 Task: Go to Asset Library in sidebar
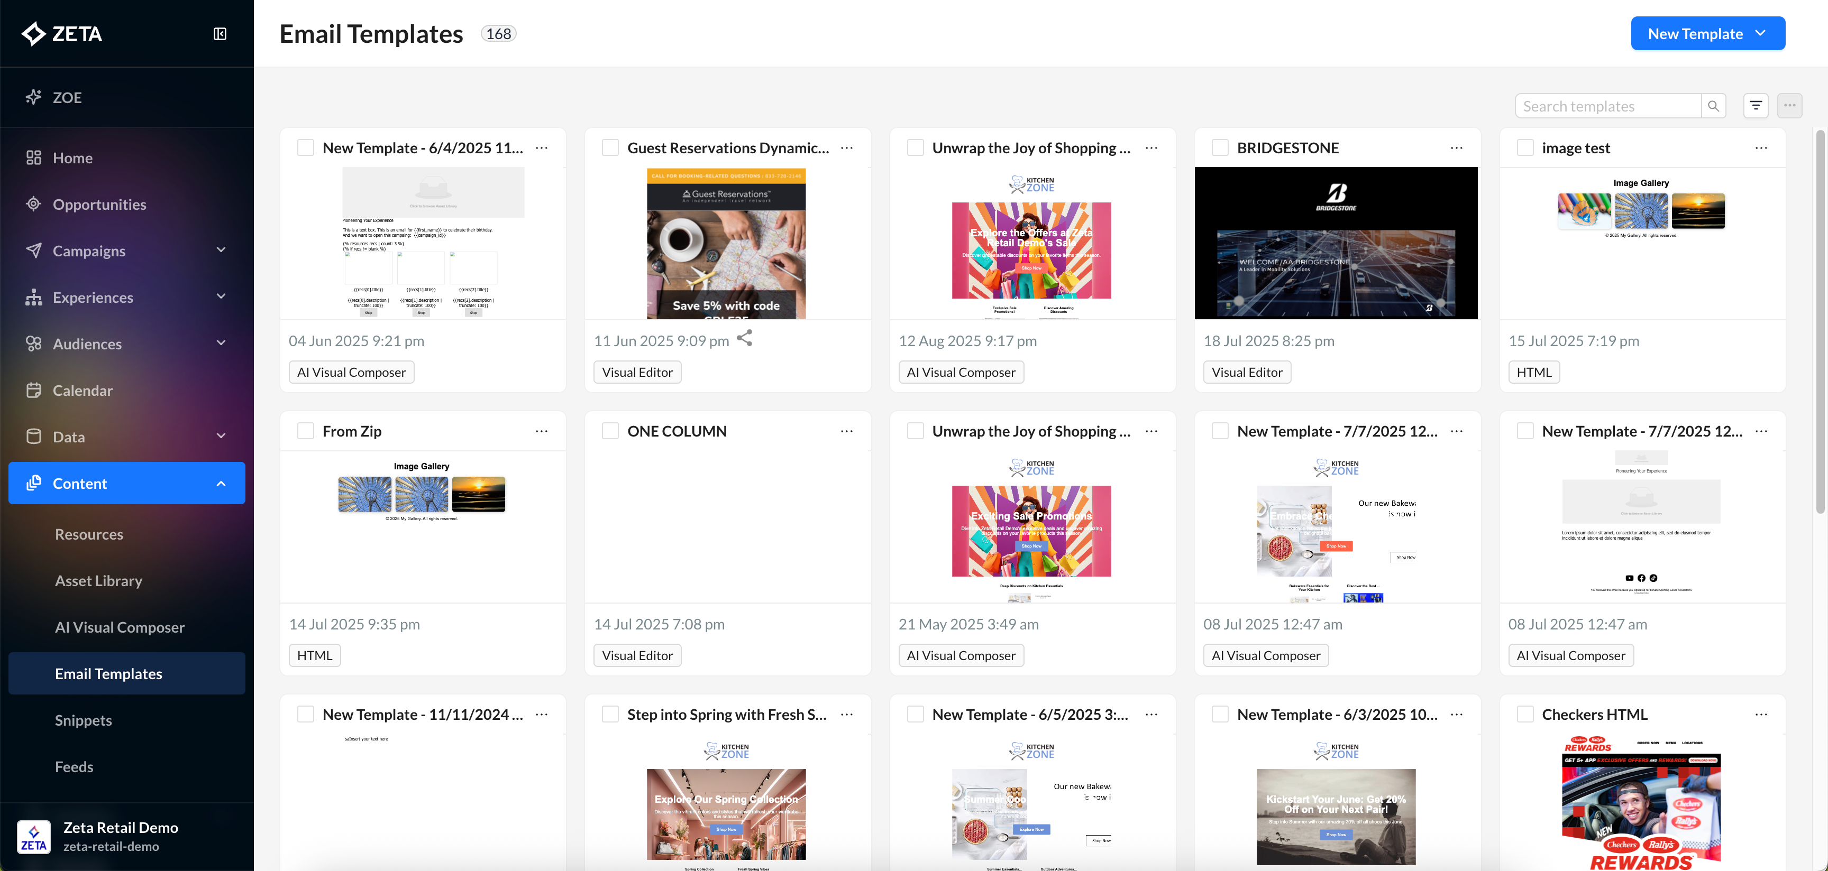[98, 581]
